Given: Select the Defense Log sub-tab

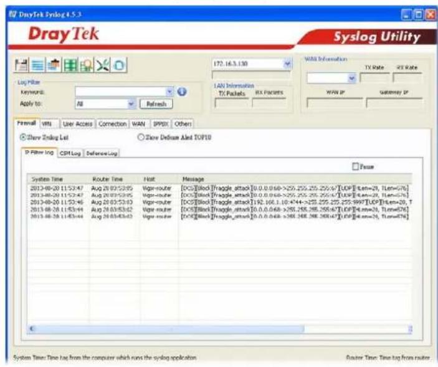Looking at the screenshot, I should [x=102, y=153].
